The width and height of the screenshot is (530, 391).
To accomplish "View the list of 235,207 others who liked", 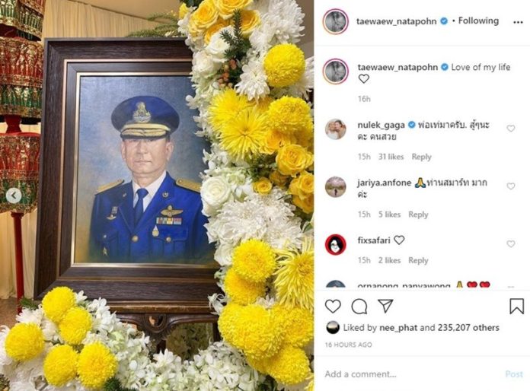I will coord(468,328).
